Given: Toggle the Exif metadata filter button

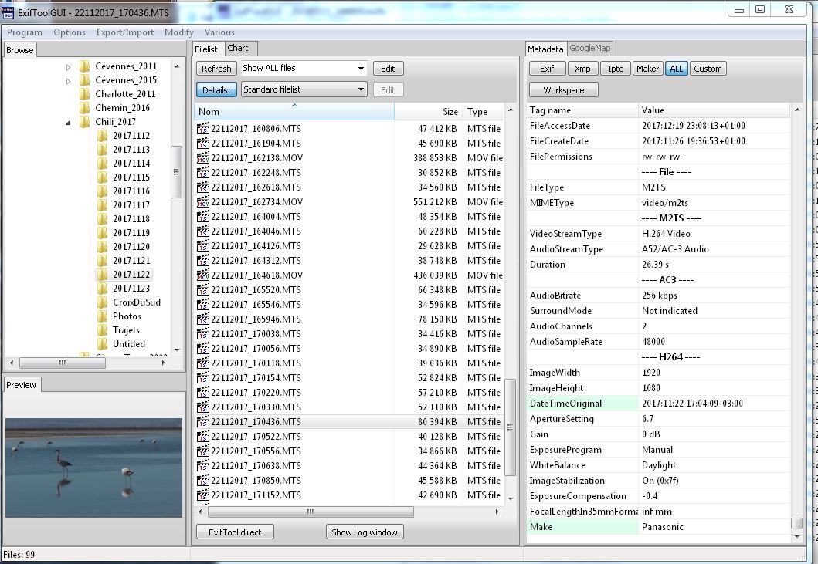Looking at the screenshot, I should pyautogui.click(x=547, y=69).
